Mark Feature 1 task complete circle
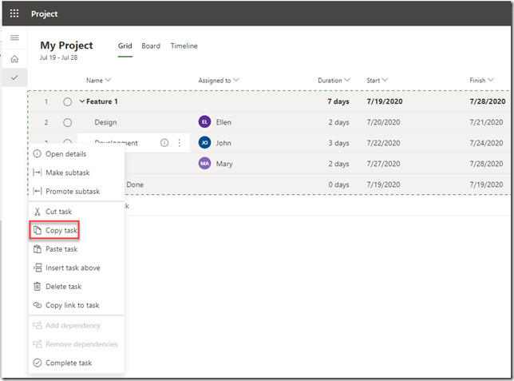The image size is (514, 381). pyautogui.click(x=68, y=101)
